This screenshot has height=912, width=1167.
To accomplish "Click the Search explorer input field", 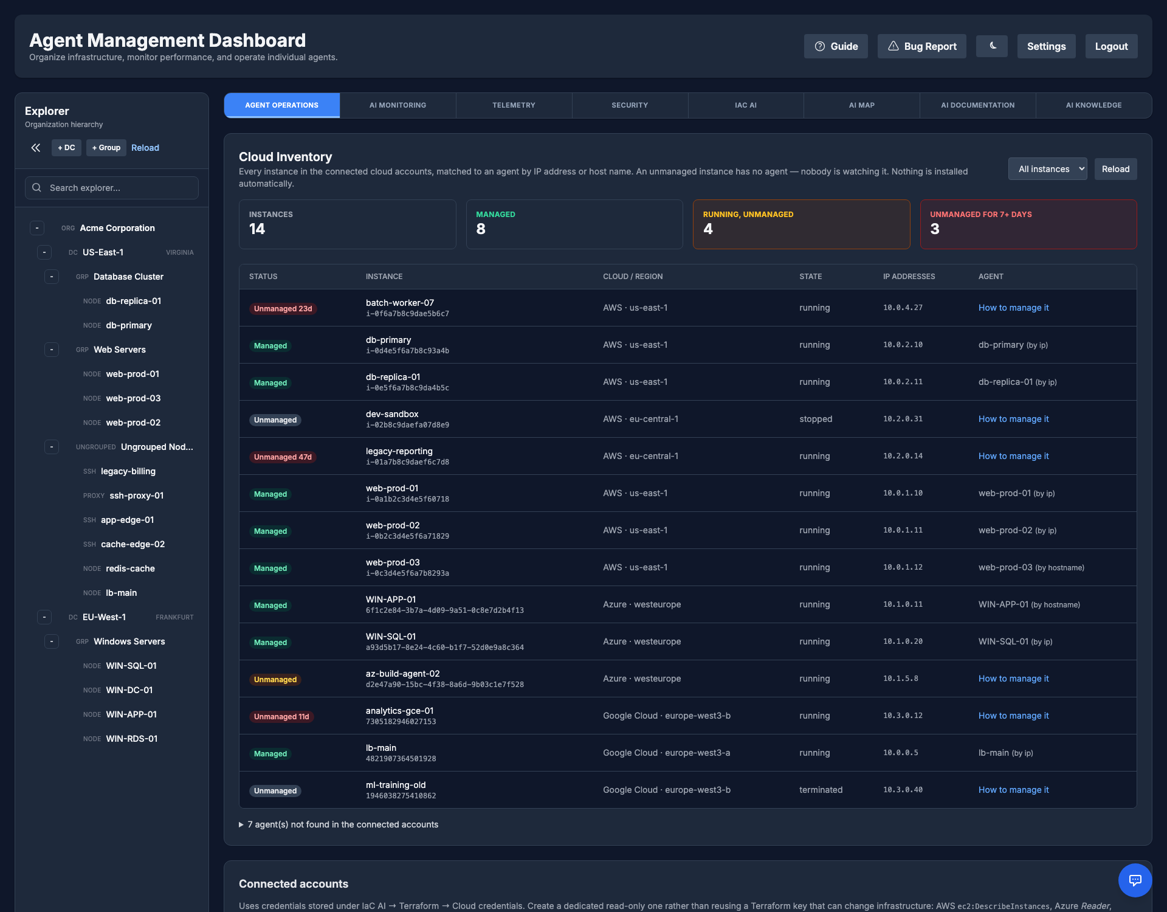I will 112,188.
